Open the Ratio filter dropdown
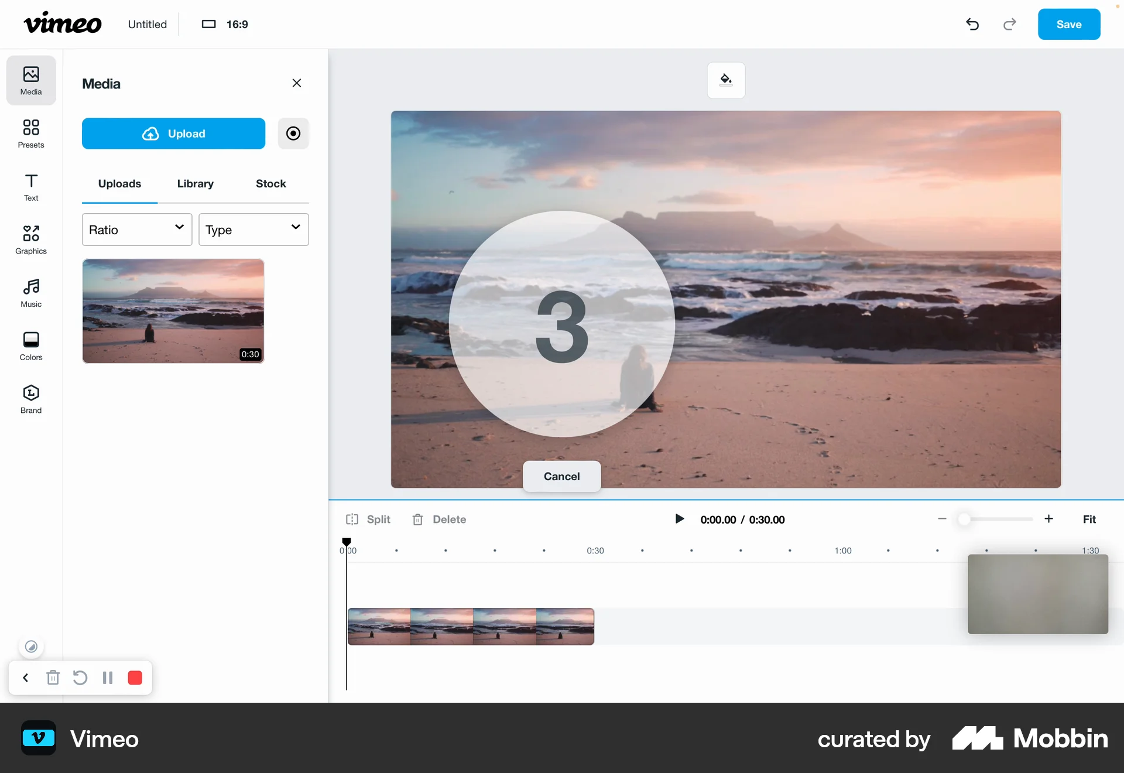1124x773 pixels. 136,230
